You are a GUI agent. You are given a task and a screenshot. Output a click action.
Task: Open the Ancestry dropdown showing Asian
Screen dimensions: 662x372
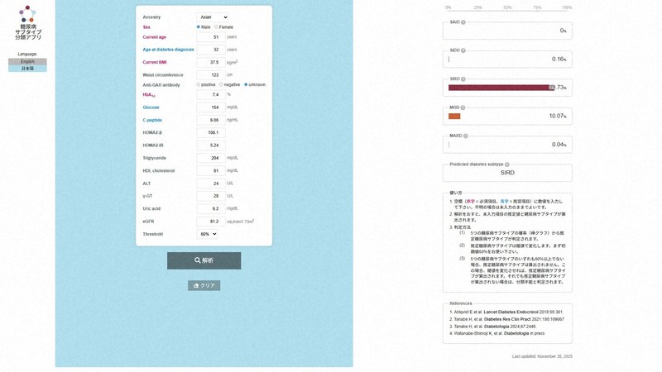(x=213, y=17)
